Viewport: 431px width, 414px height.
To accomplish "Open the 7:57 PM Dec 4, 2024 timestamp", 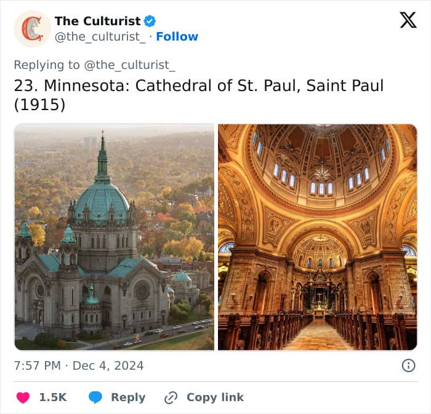I will point(78,365).
